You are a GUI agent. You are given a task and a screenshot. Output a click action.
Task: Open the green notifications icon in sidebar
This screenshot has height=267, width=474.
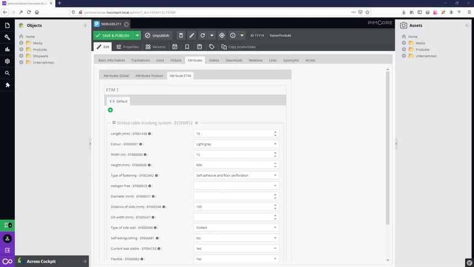(x=7, y=225)
